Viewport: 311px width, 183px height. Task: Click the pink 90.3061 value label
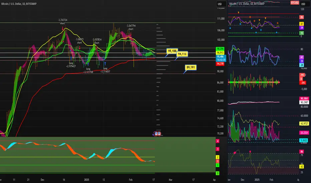(x=304, y=98)
